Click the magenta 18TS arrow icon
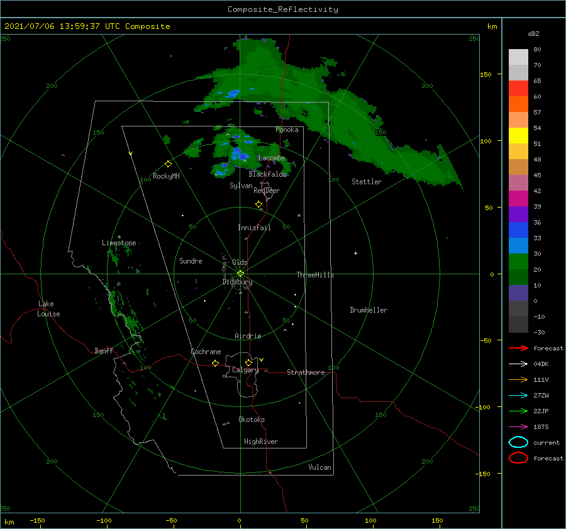The image size is (566, 529). [518, 427]
